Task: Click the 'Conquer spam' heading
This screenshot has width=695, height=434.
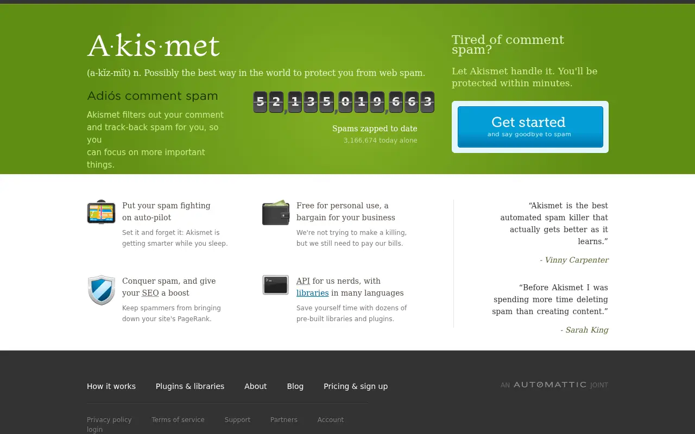Action: click(169, 287)
